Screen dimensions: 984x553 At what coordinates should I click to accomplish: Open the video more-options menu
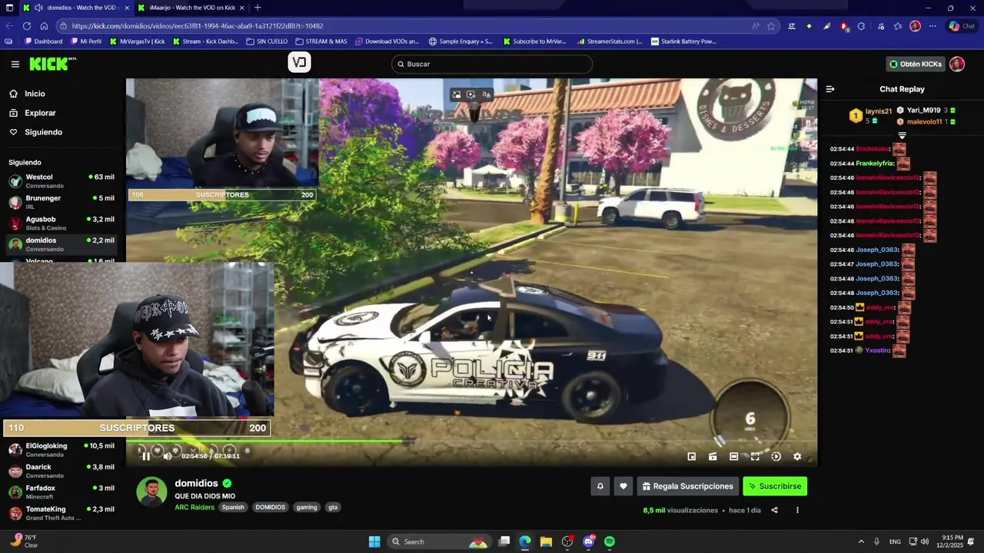797,510
